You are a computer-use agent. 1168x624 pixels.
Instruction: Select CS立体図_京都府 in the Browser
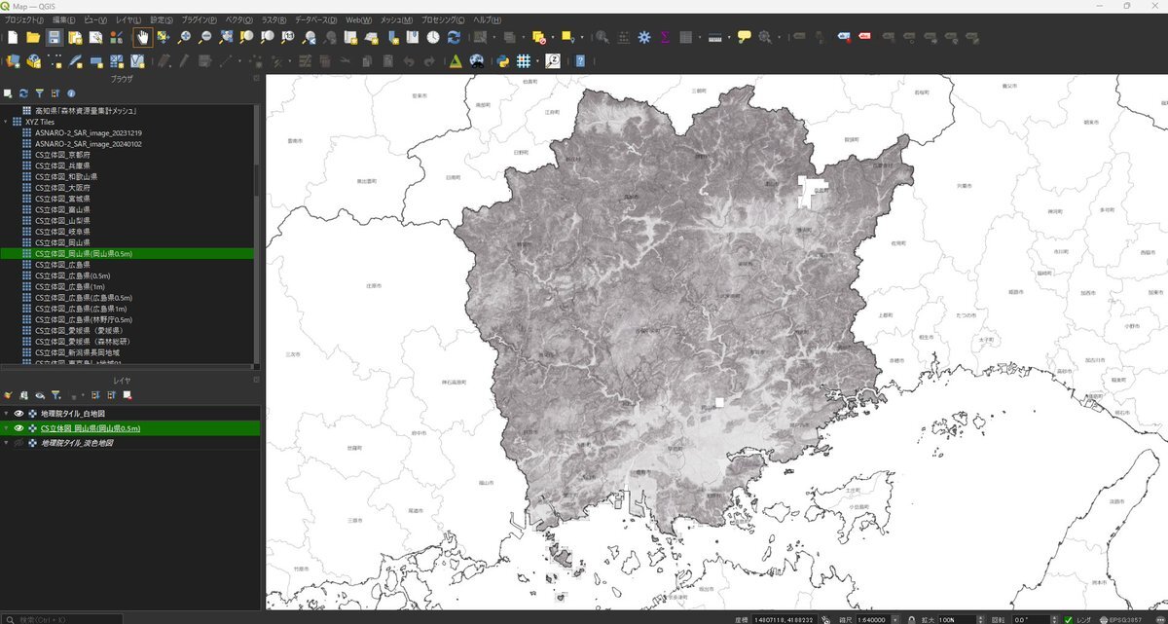coord(62,155)
